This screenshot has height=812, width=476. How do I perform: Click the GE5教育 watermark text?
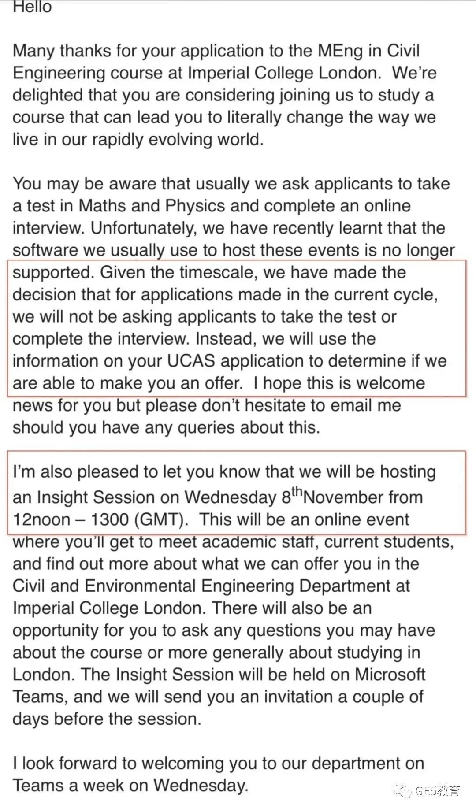tap(438, 791)
